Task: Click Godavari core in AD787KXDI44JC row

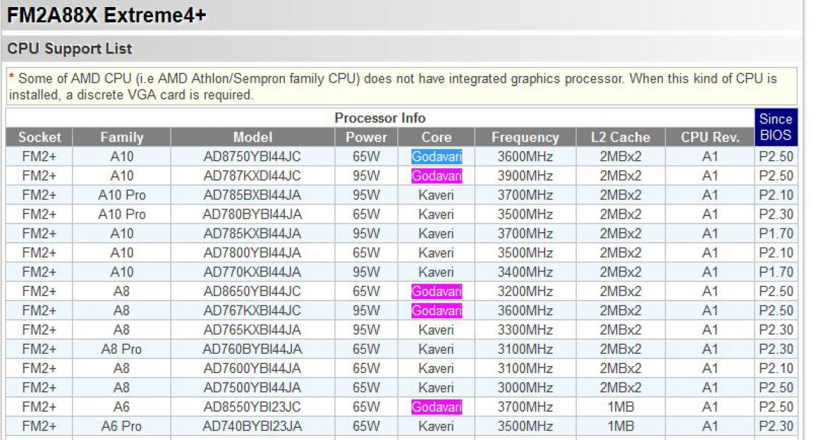Action: 437,176
